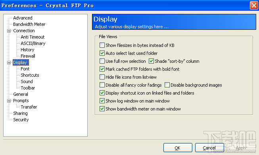Select Bandwidth Meter in the tree
The height and width of the screenshot is (155, 259).
[x=29, y=24]
